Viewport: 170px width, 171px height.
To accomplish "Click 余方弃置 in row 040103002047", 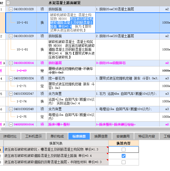I will (72, 94).
